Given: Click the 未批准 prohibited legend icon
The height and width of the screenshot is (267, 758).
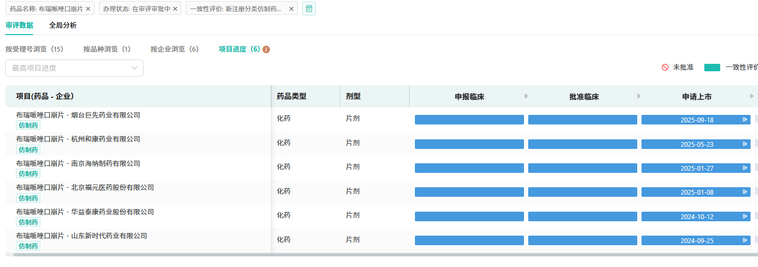Looking at the screenshot, I should click(665, 68).
